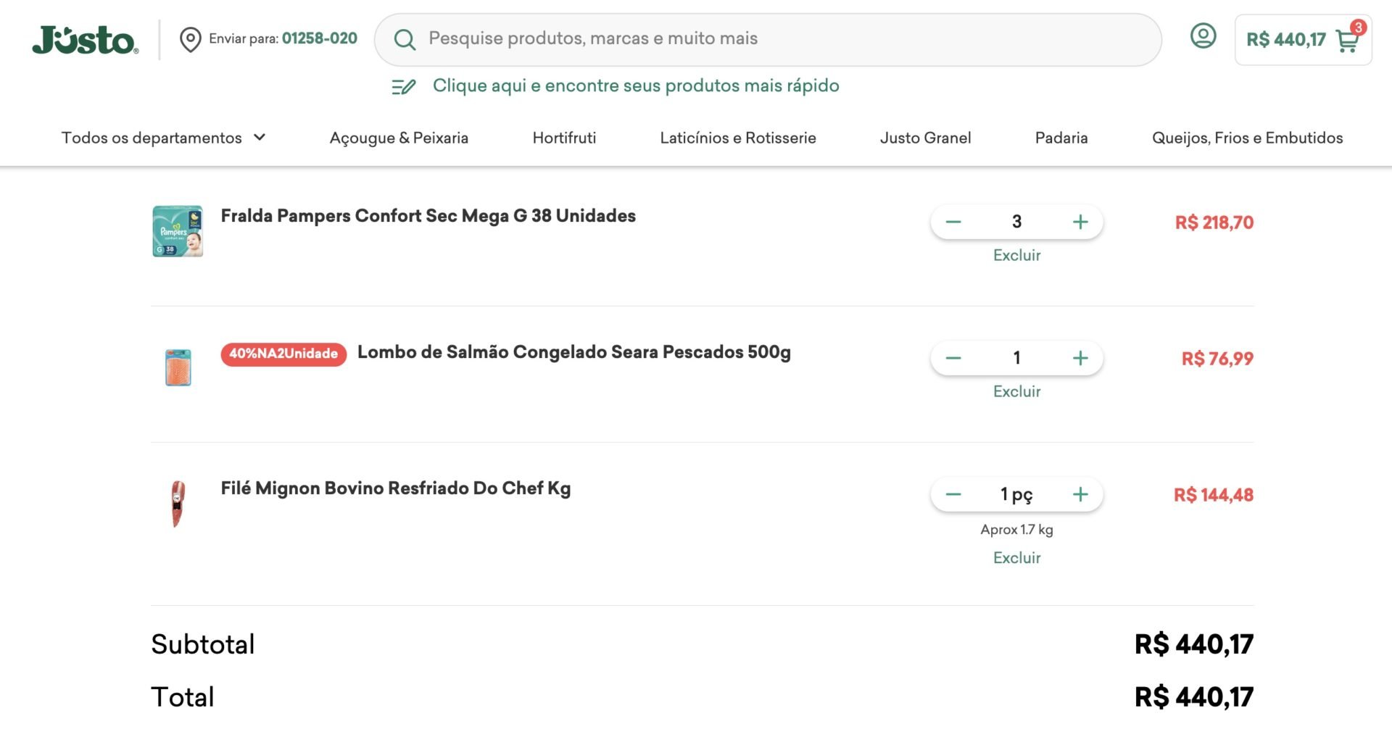Click the price R$ 218,70

click(1214, 222)
